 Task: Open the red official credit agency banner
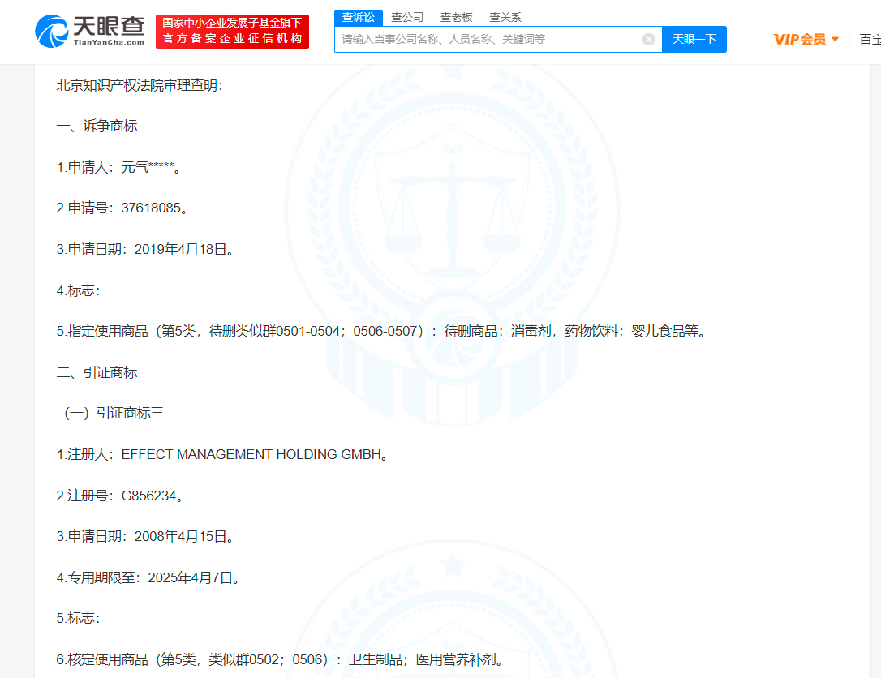pyautogui.click(x=232, y=32)
